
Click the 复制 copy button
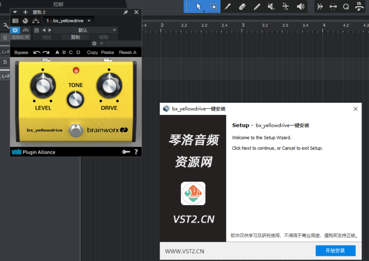click(x=75, y=37)
